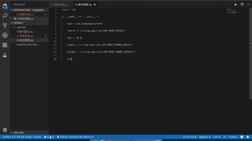Open the Test flask view

coord(5,55)
